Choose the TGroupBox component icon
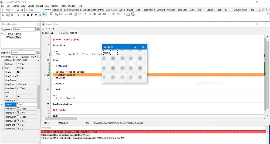The height and width of the screenshot is (144, 270). [109, 14]
